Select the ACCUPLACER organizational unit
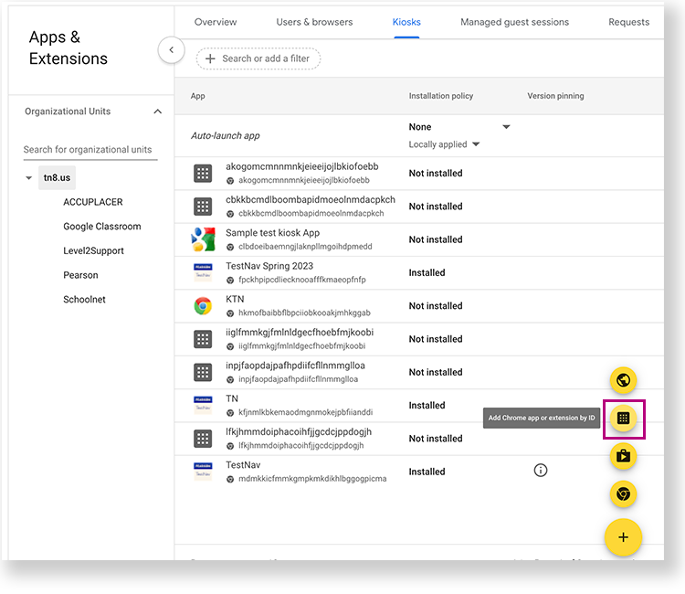This screenshot has height=594, width=685. (x=93, y=202)
